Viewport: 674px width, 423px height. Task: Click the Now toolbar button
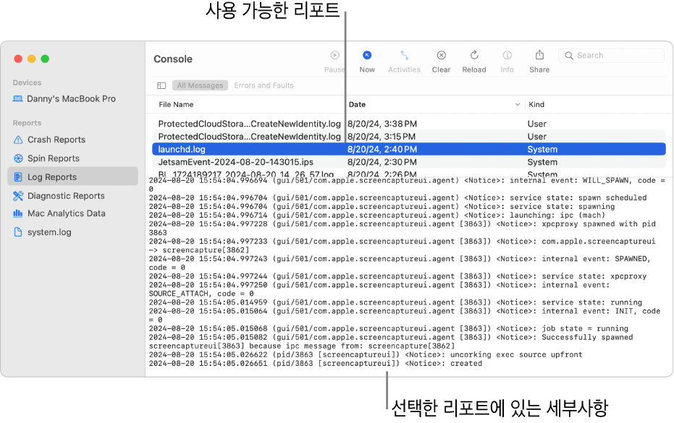point(366,61)
